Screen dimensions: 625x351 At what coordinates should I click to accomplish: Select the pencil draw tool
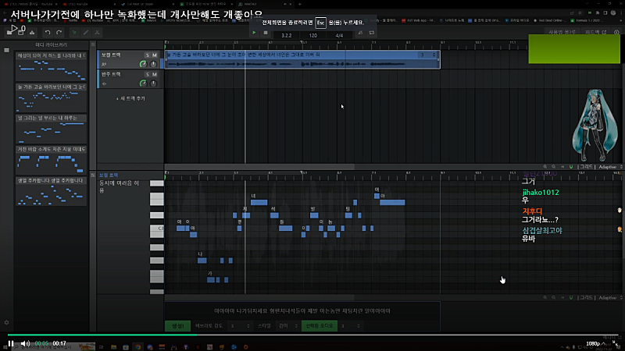coord(85,32)
